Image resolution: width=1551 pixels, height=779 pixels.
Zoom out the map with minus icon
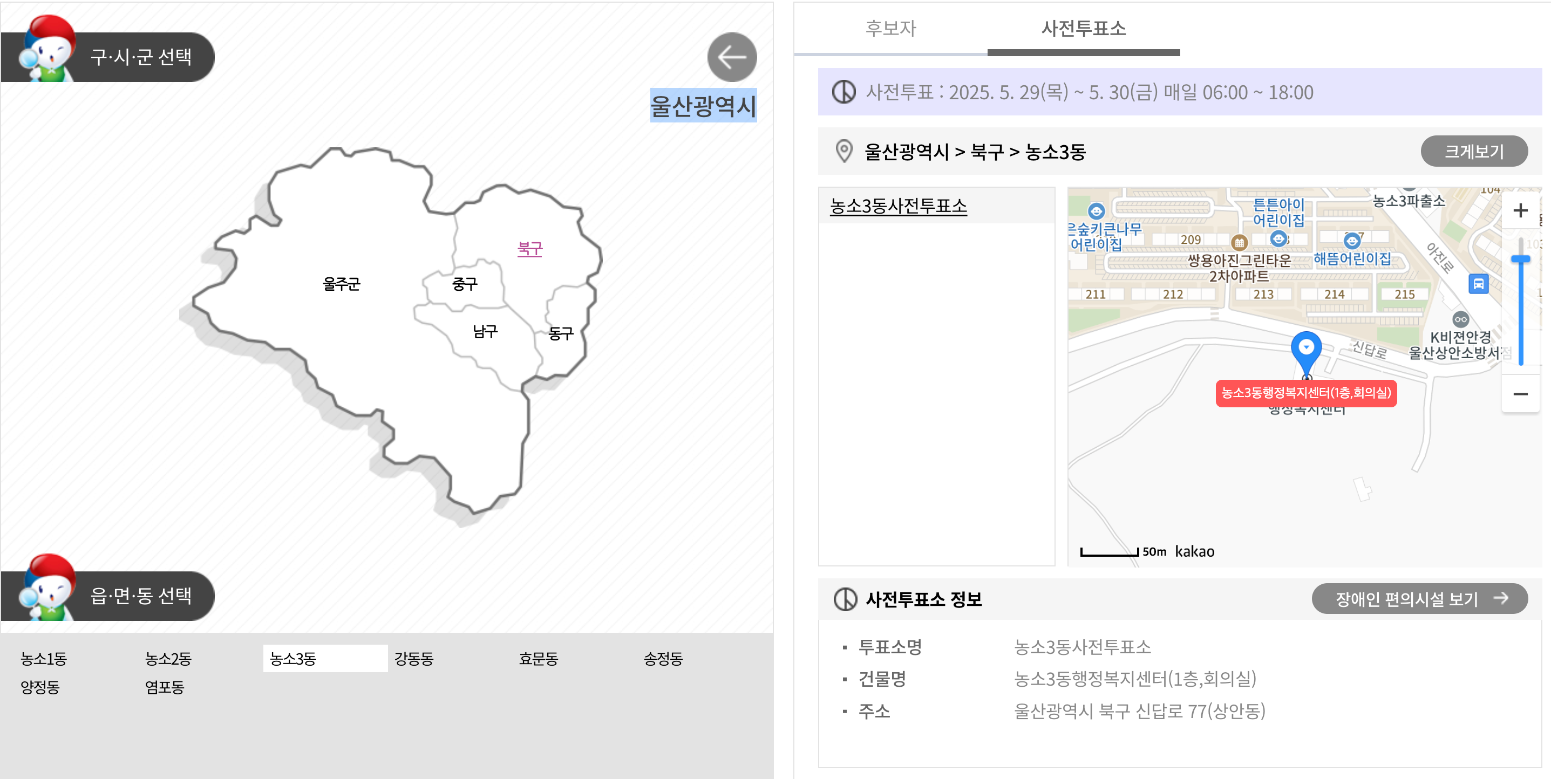pos(1520,394)
